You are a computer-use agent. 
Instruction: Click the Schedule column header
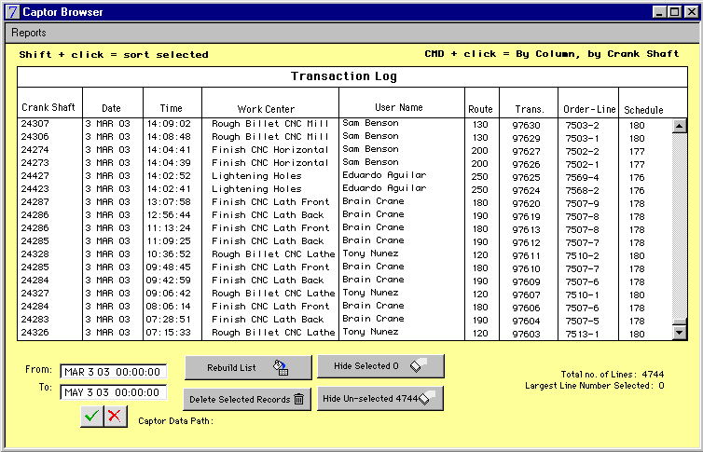pos(643,109)
